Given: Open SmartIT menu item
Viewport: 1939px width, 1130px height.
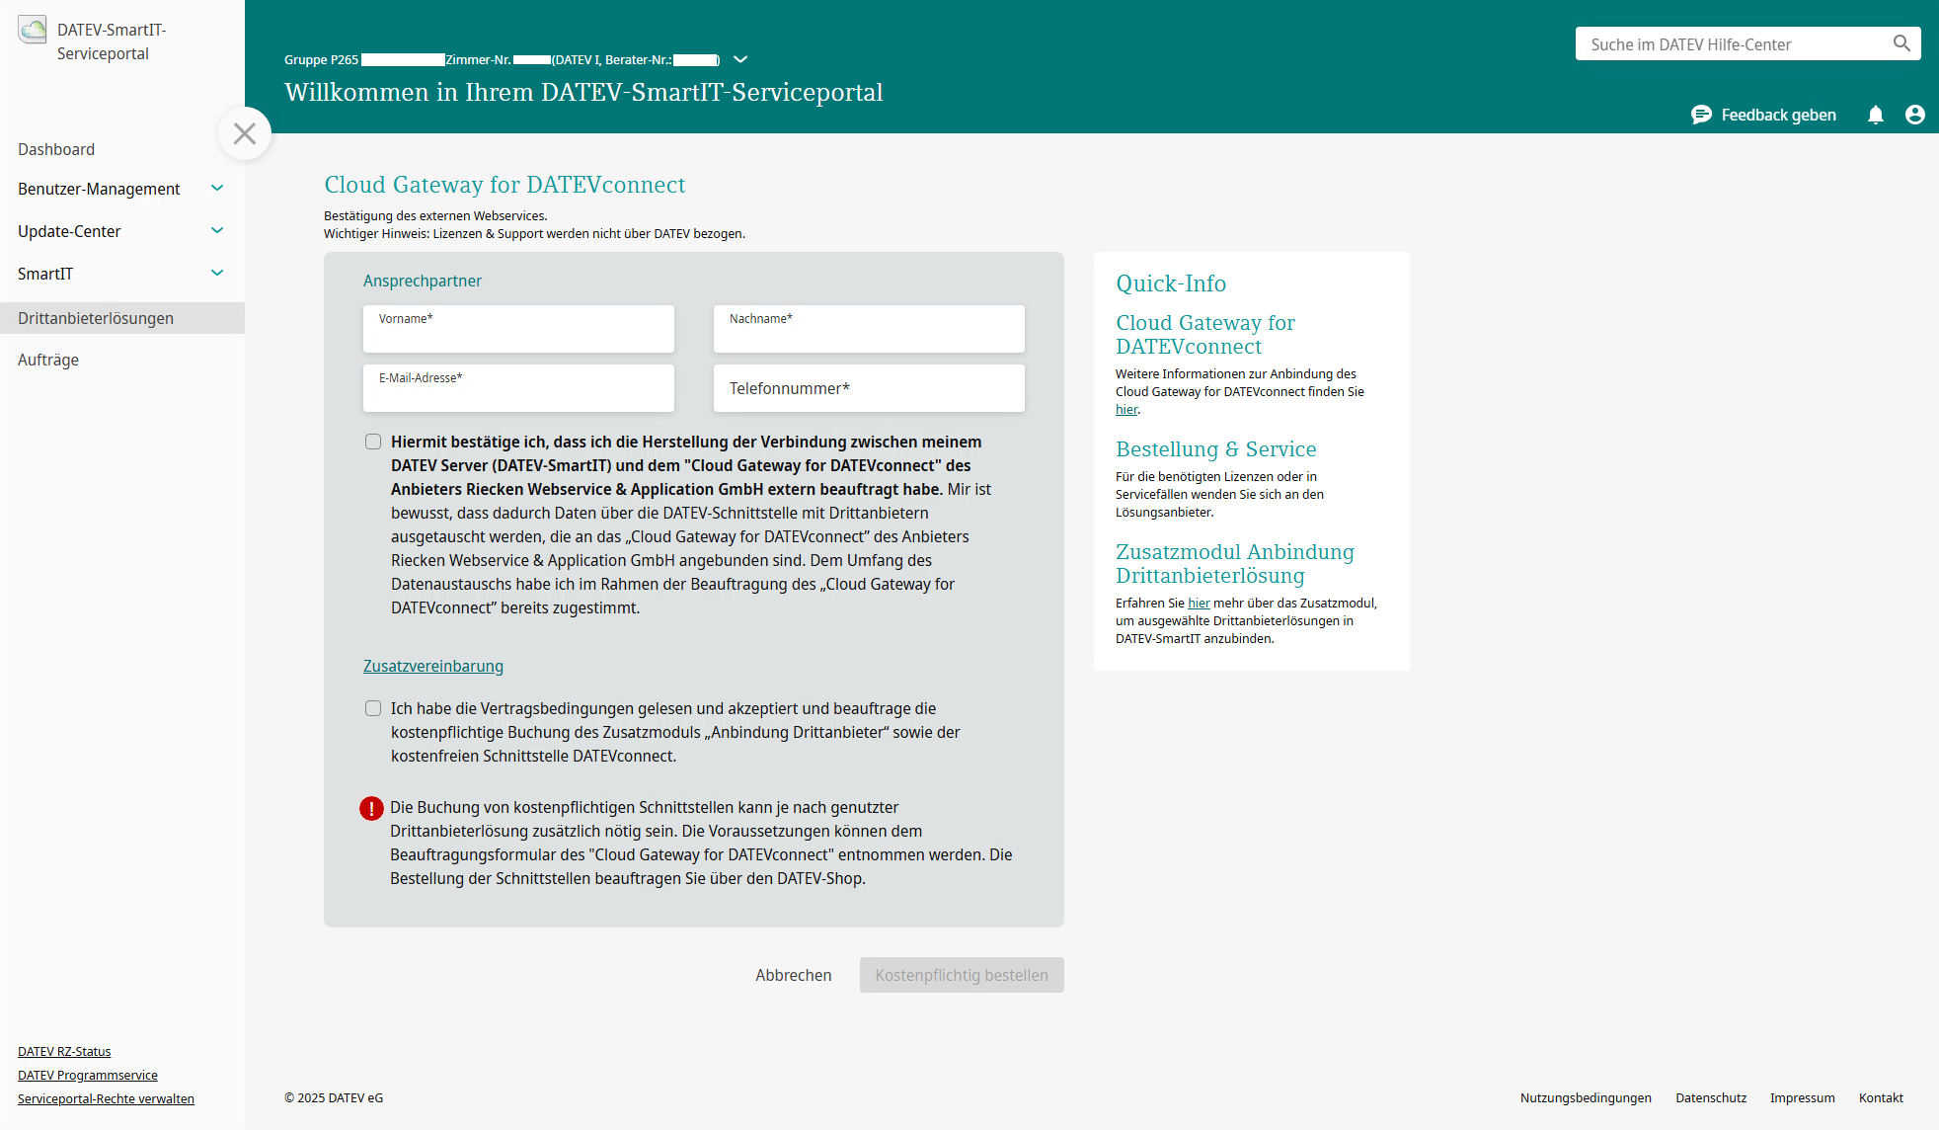Looking at the screenshot, I should coord(45,274).
